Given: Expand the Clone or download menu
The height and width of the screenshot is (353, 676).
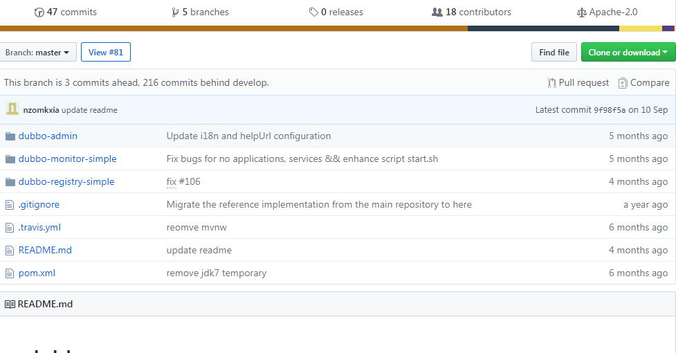Looking at the screenshot, I should pos(628,52).
